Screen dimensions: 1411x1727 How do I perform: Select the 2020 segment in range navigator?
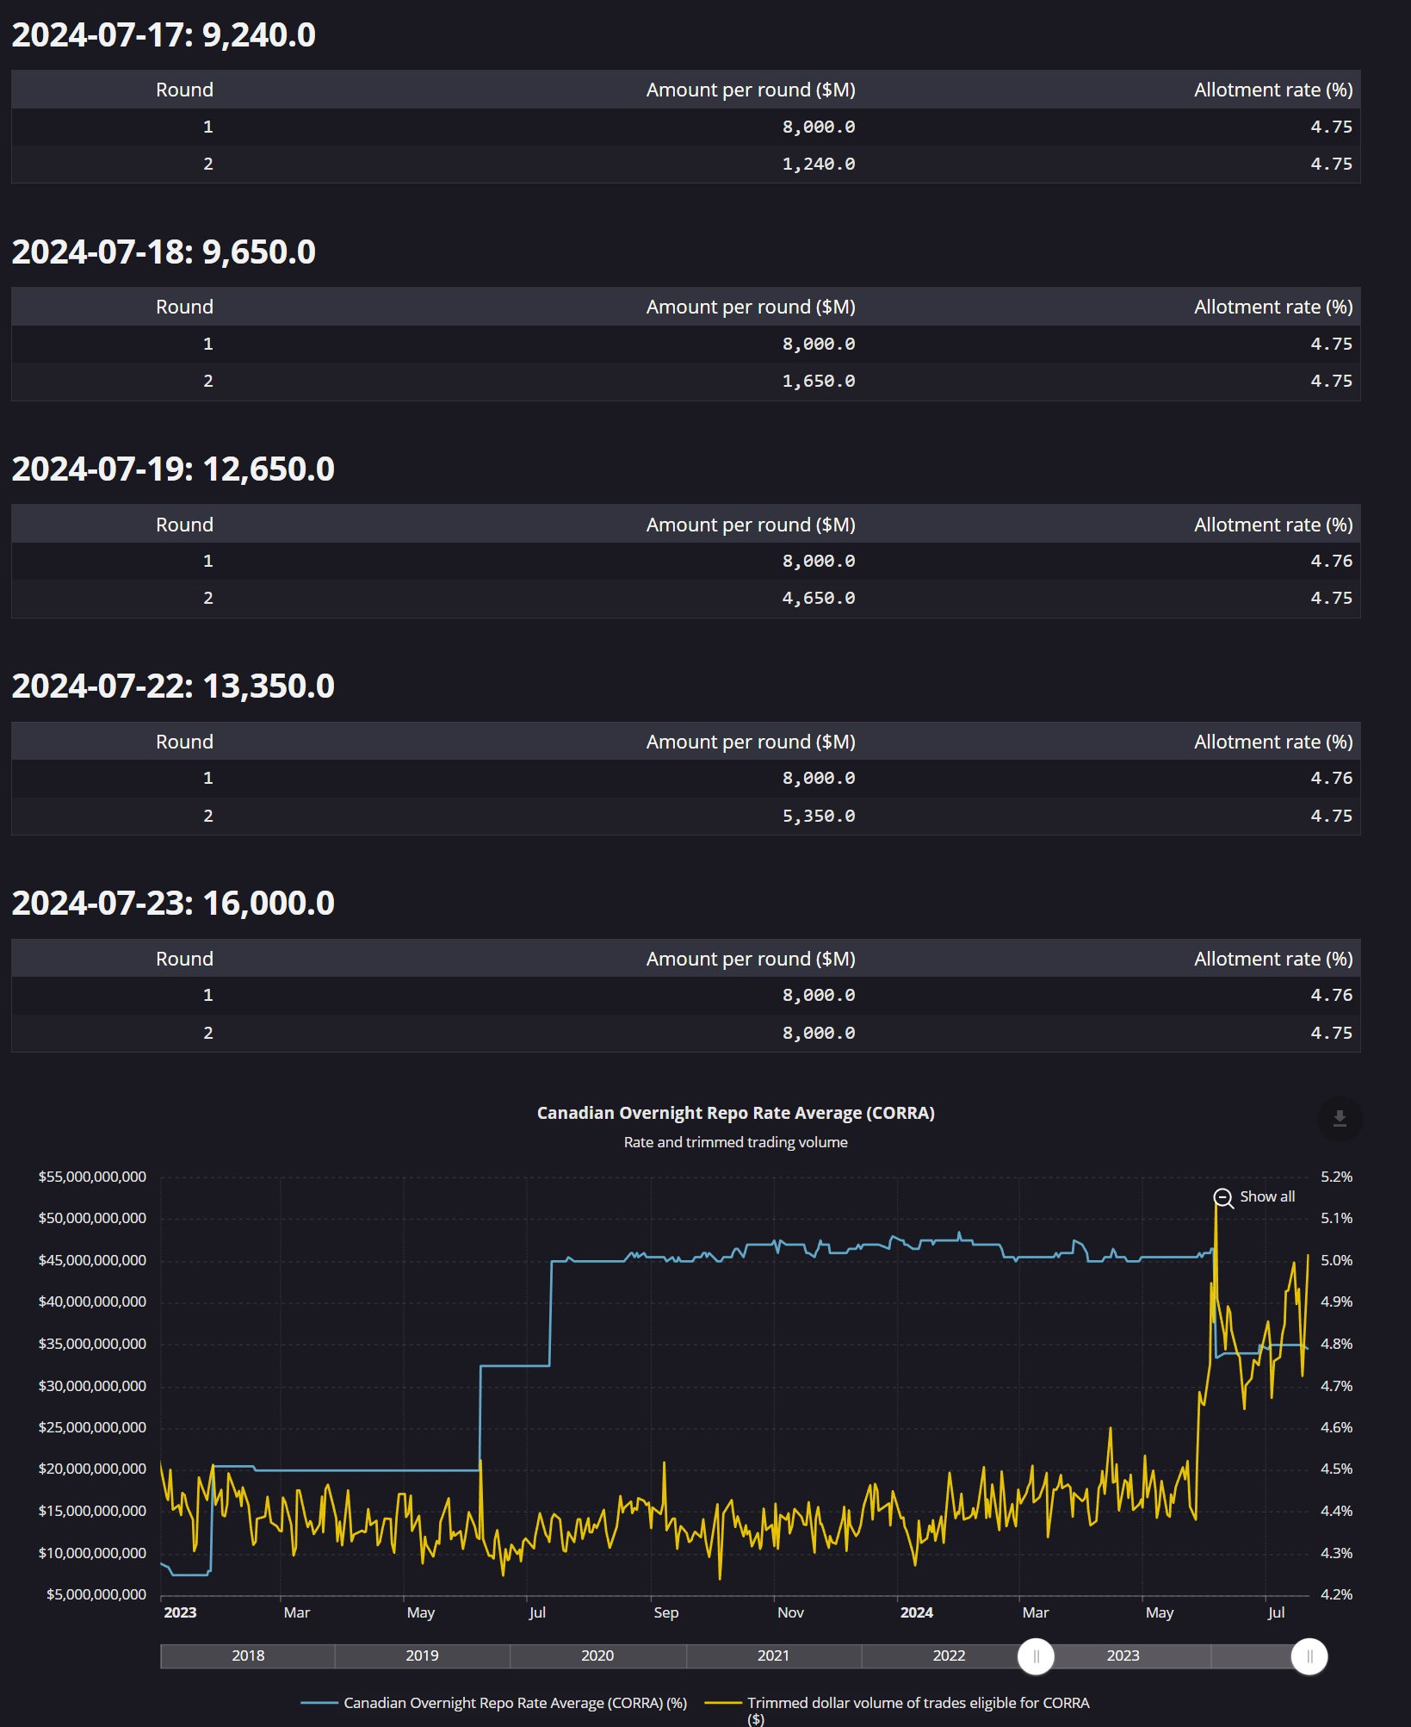pos(597,1656)
